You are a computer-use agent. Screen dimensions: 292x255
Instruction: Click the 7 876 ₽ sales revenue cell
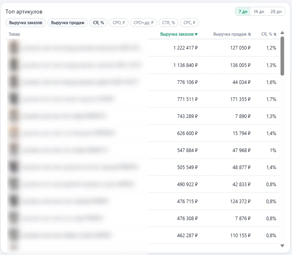pos(243,219)
